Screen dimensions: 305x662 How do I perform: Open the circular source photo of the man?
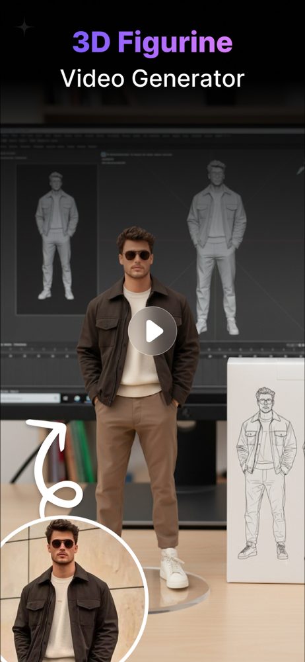tap(73, 589)
